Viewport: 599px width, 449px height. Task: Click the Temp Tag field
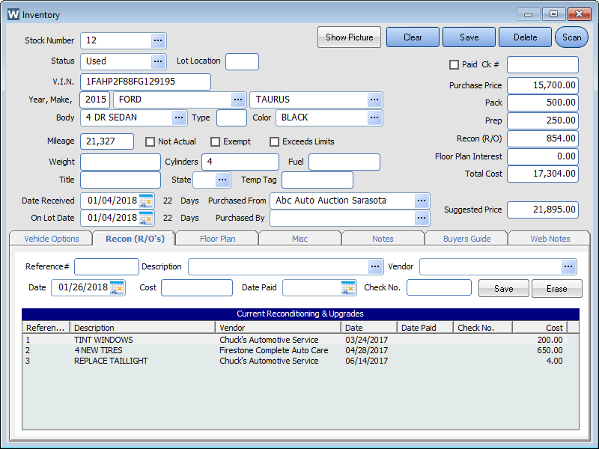pyautogui.click(x=317, y=180)
